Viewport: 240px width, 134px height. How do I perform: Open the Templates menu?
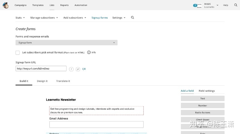click(x=38, y=5)
